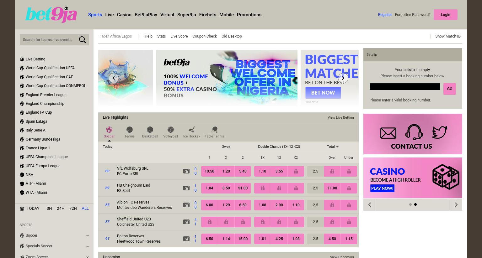Filter events to next 72H
The width and height of the screenshot is (482, 258).
[73, 209]
